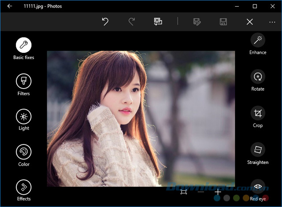Activate the Red eye tool
Viewport: 282px width, 207px height.
[x=258, y=186]
